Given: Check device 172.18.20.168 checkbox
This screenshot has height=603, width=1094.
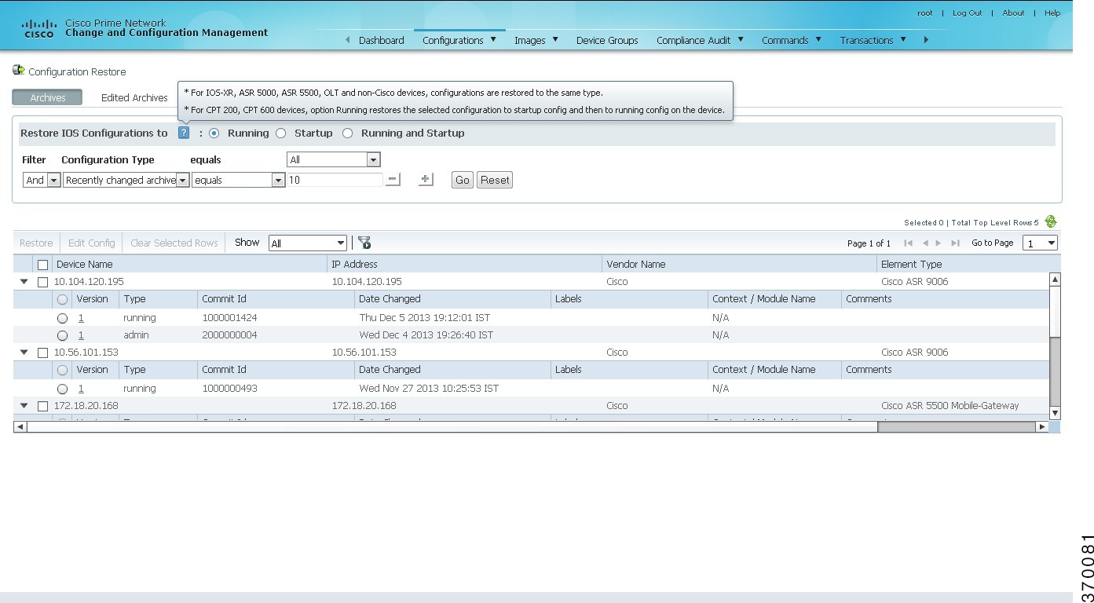Looking at the screenshot, I should coord(43,406).
